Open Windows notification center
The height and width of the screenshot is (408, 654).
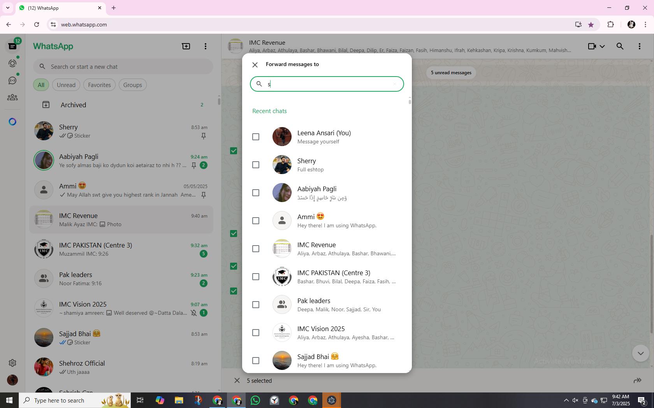click(x=642, y=400)
